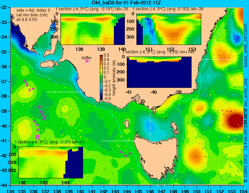
Task: Click the white dashed section line at lat -38
Action: (64, 92)
